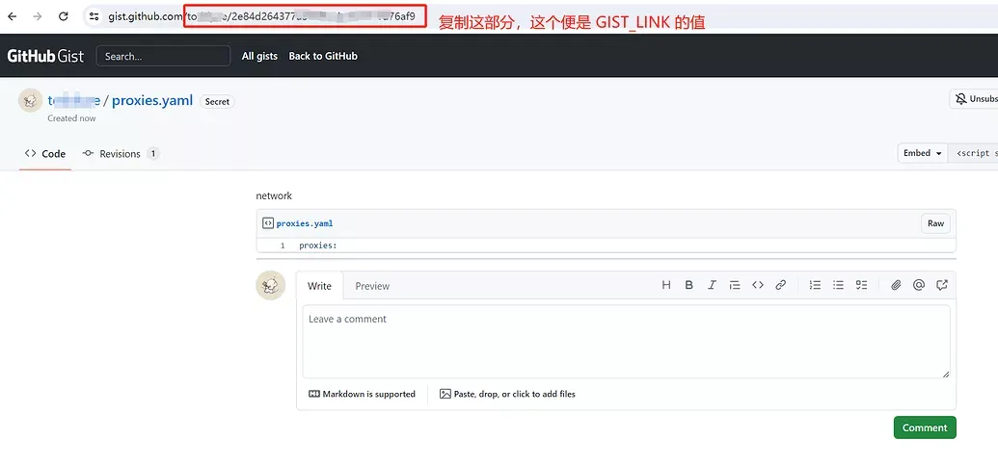The image size is (998, 465).
Task: Open the Embed dropdown
Action: coord(923,153)
